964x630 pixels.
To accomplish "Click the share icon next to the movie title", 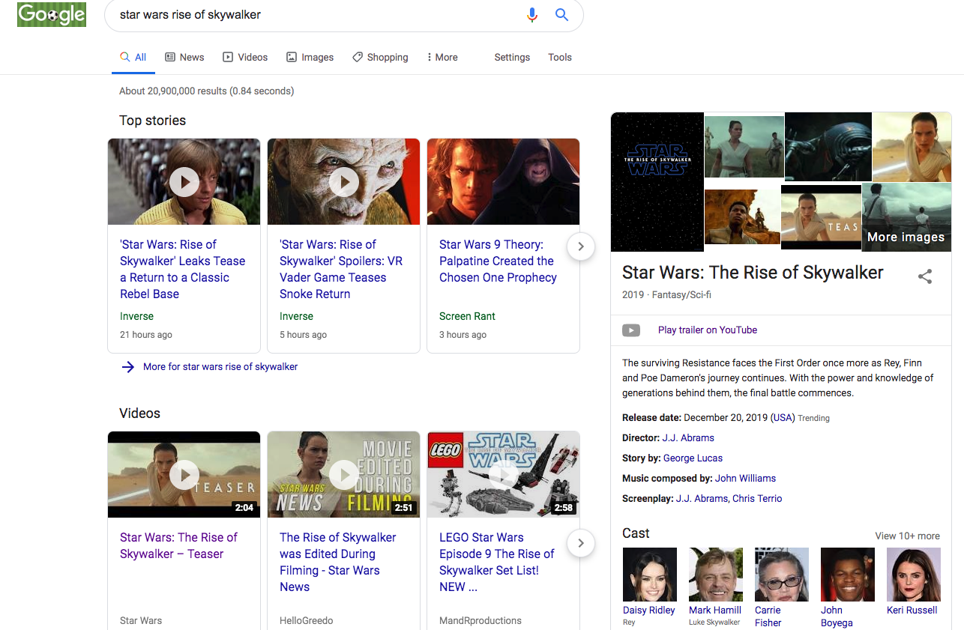I will click(925, 276).
